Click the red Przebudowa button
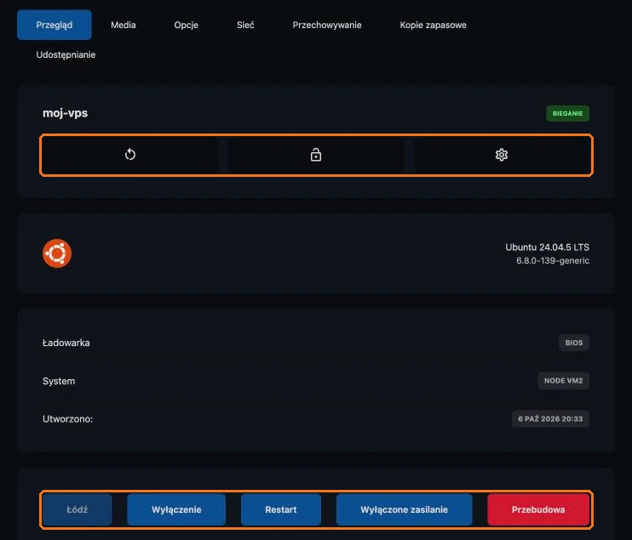 (538, 509)
